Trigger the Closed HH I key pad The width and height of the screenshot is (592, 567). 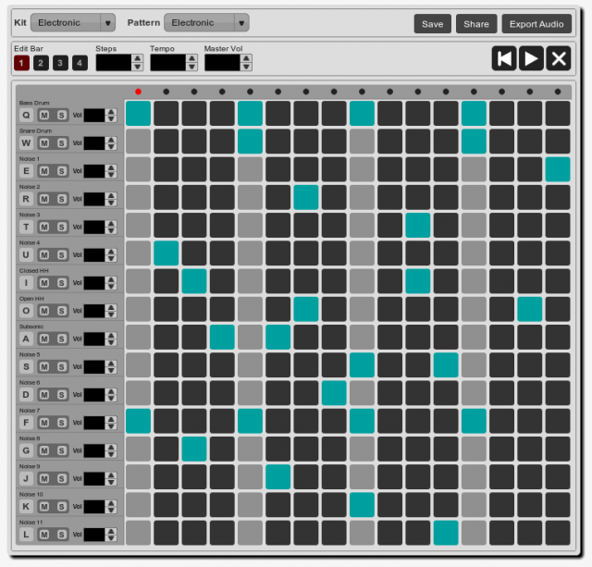coord(26,283)
